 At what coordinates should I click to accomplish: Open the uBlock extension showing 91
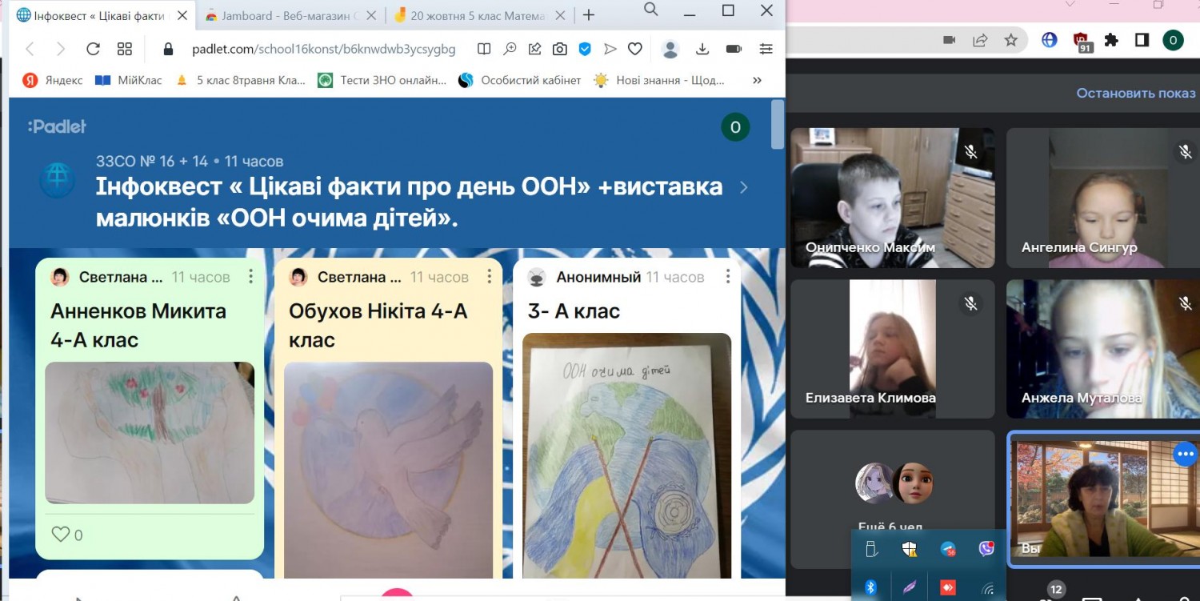(x=1082, y=42)
